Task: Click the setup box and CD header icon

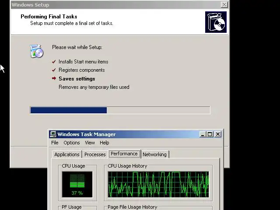Action: click(x=216, y=22)
